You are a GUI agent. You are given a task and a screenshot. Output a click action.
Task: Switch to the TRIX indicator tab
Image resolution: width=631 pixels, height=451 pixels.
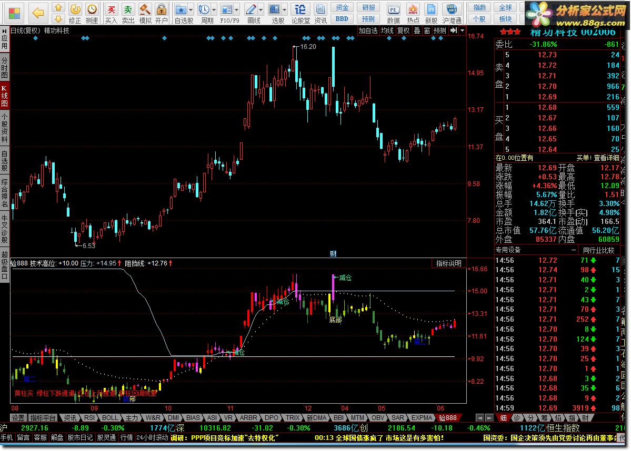pyautogui.click(x=293, y=418)
